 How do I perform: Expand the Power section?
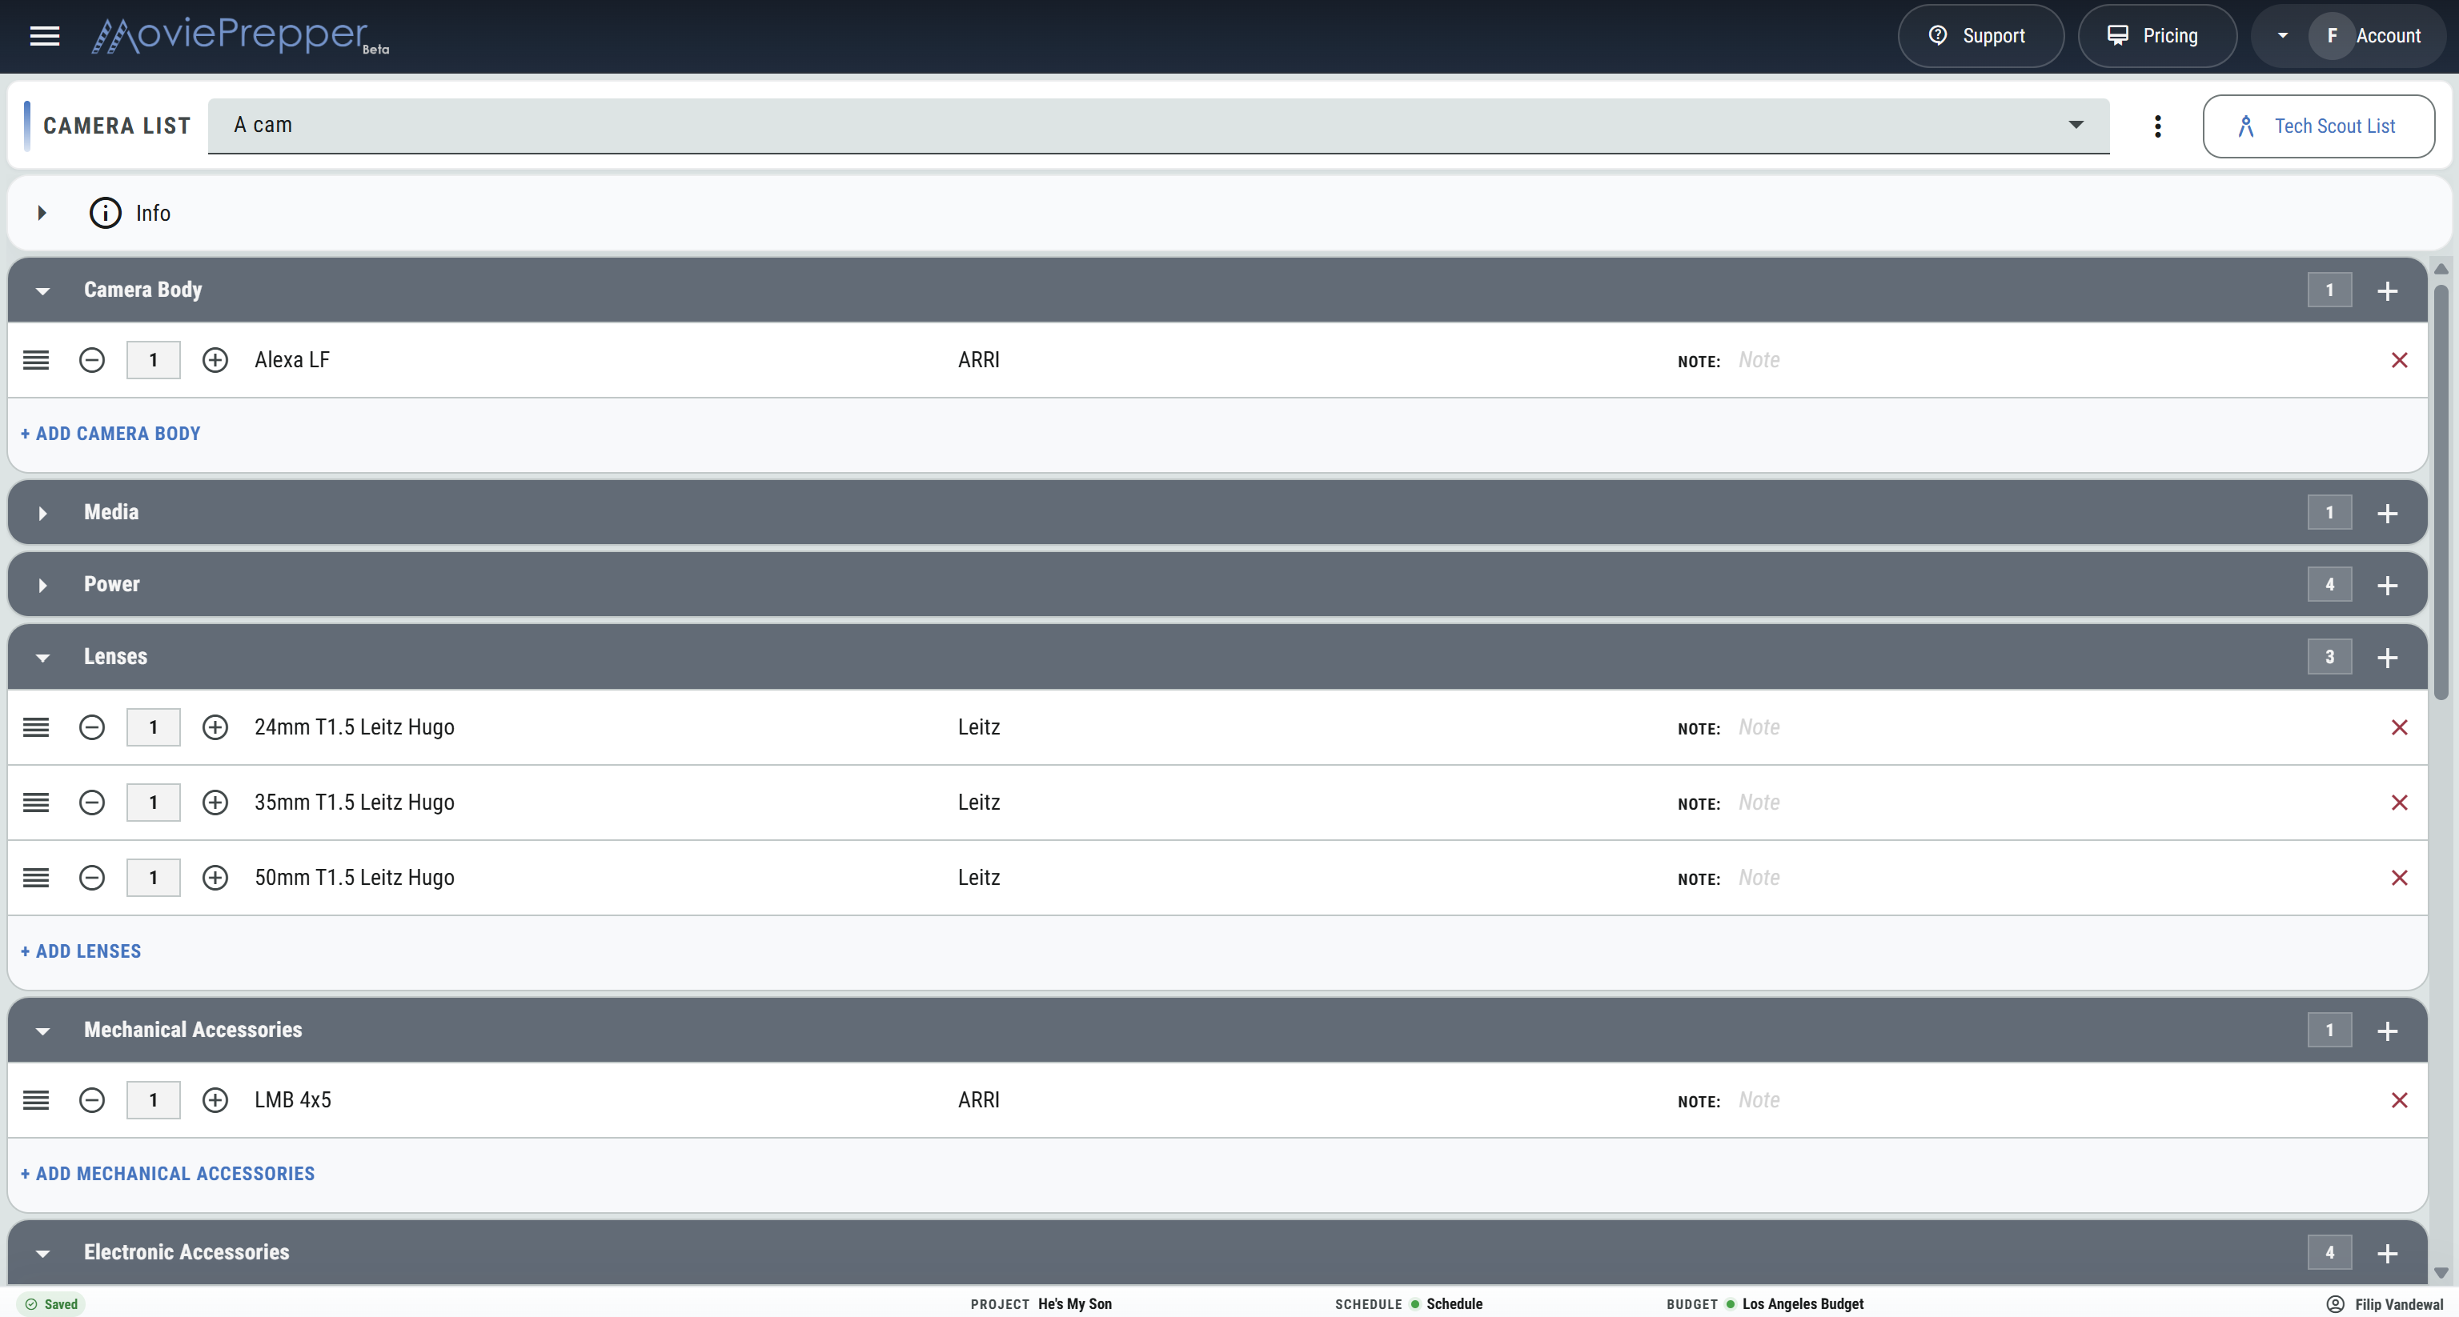[42, 585]
